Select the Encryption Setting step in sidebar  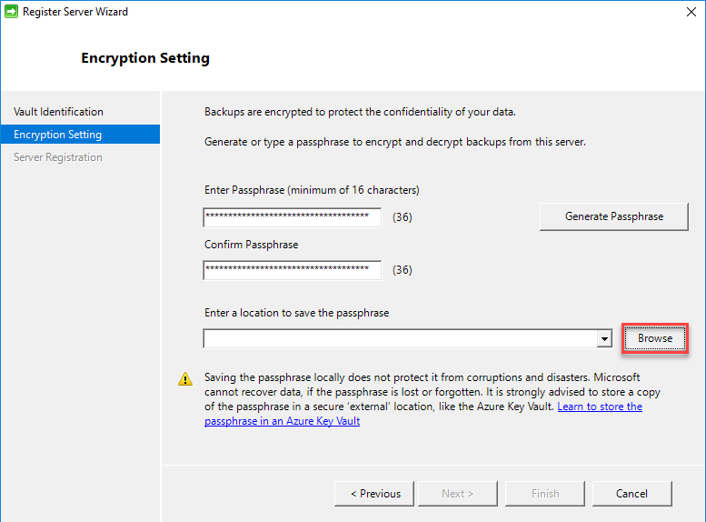coord(58,135)
